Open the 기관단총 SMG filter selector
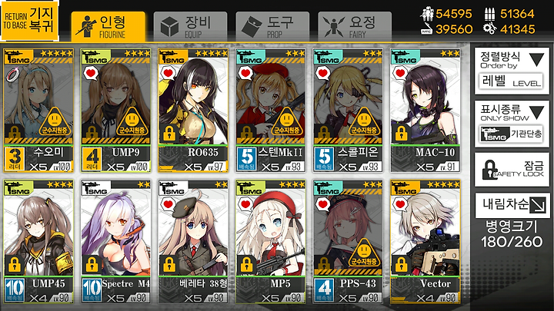This screenshot has width=554, height=311. (511, 134)
